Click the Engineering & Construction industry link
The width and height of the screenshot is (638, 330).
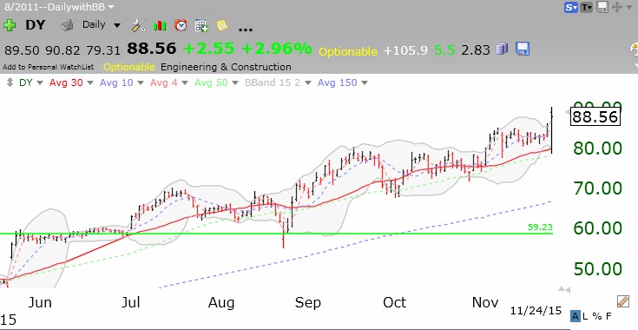(x=226, y=67)
